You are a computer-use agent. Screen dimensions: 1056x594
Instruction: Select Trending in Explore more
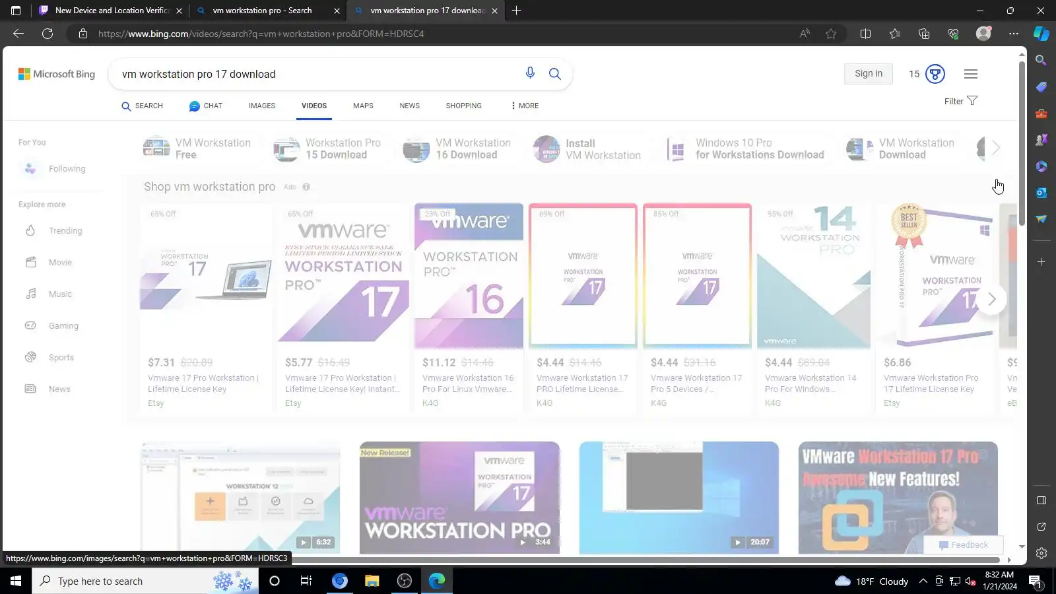(x=54, y=230)
